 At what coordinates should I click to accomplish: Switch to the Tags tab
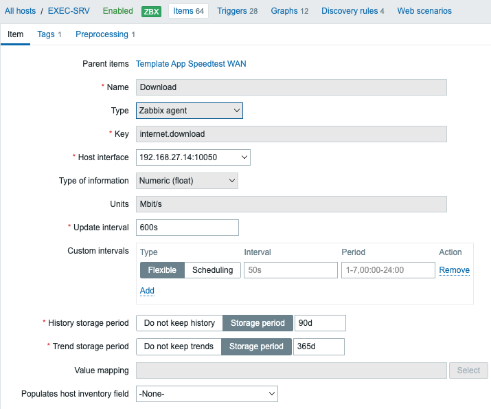[x=49, y=34]
